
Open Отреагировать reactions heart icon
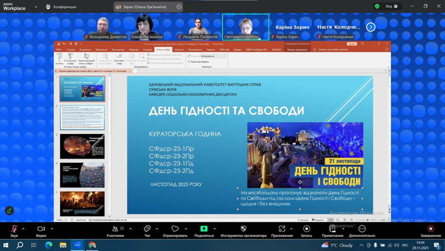tap(175, 229)
